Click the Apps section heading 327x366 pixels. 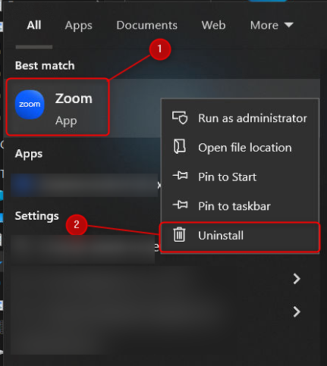click(29, 155)
